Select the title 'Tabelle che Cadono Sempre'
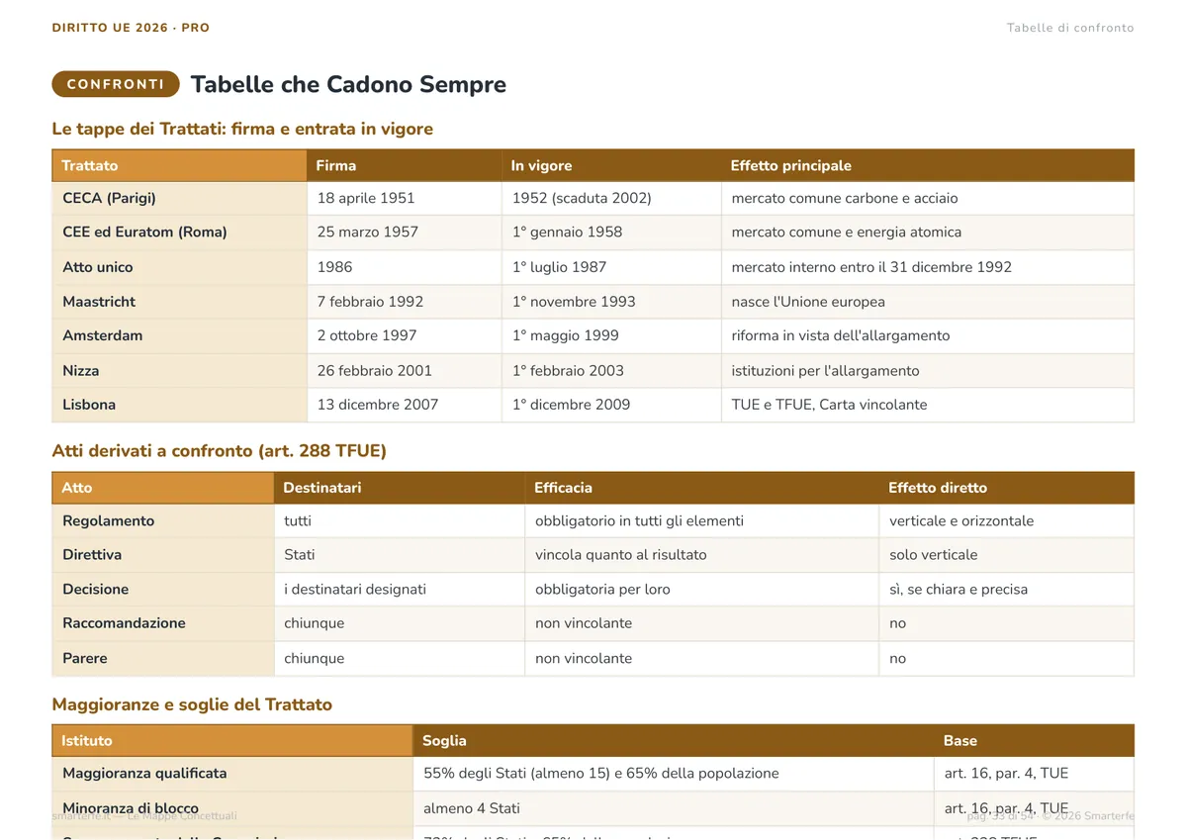This screenshot has height=840, width=1187. pos(348,84)
